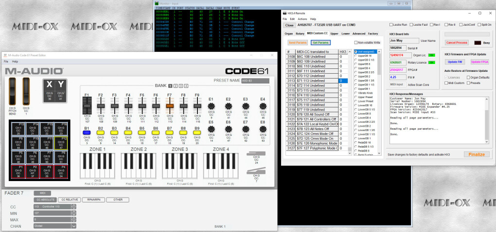This screenshot has width=496, height=232.
Task: Select encoder knob E5
Action: pyautogui.click(x=211, y=129)
